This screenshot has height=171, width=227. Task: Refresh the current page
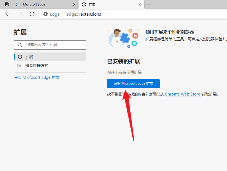(32, 14)
